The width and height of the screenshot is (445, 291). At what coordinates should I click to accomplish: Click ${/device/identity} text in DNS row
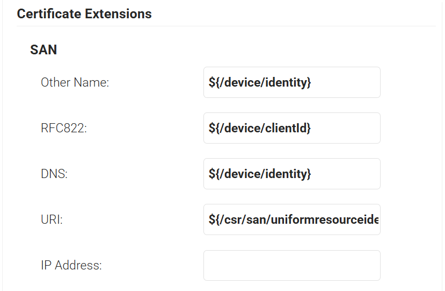point(260,174)
